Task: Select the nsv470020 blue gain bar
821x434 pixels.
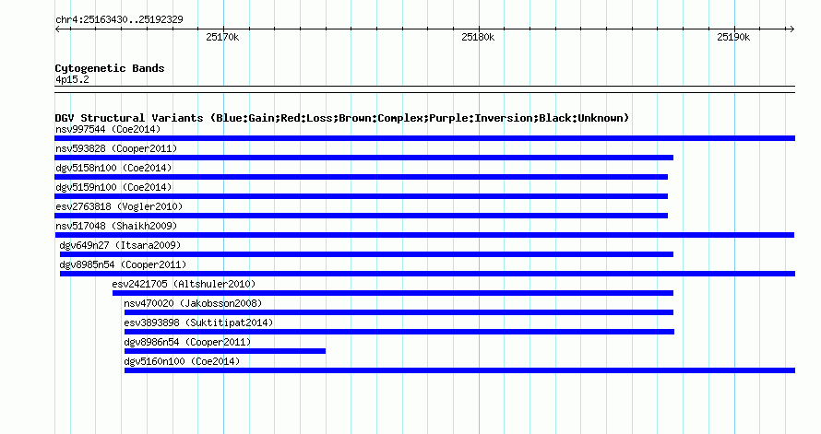Action: coord(399,312)
